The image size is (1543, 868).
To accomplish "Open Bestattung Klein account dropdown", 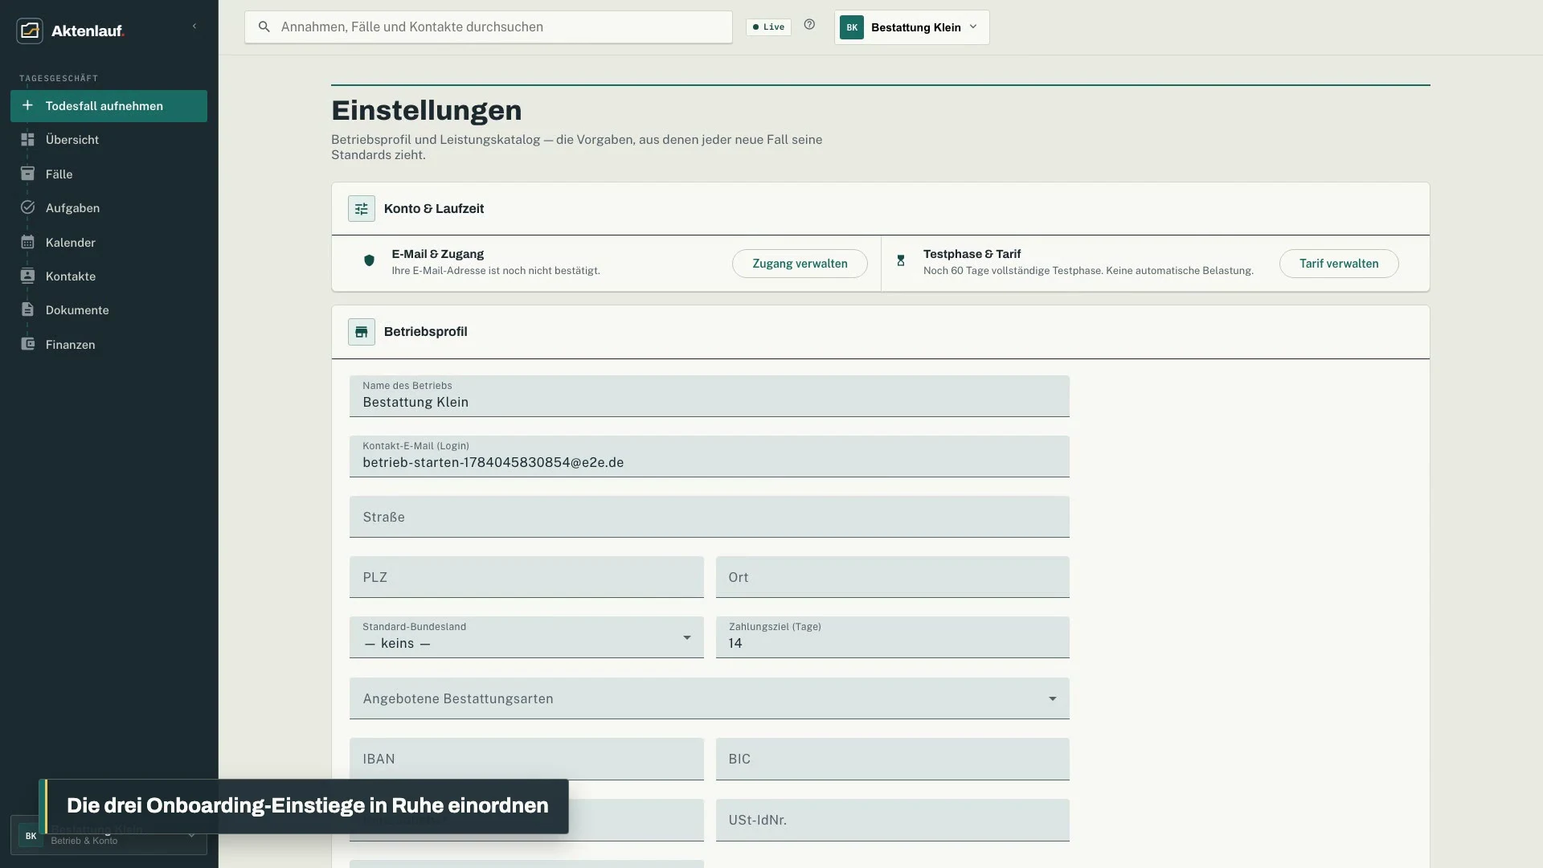I will pos(912,27).
